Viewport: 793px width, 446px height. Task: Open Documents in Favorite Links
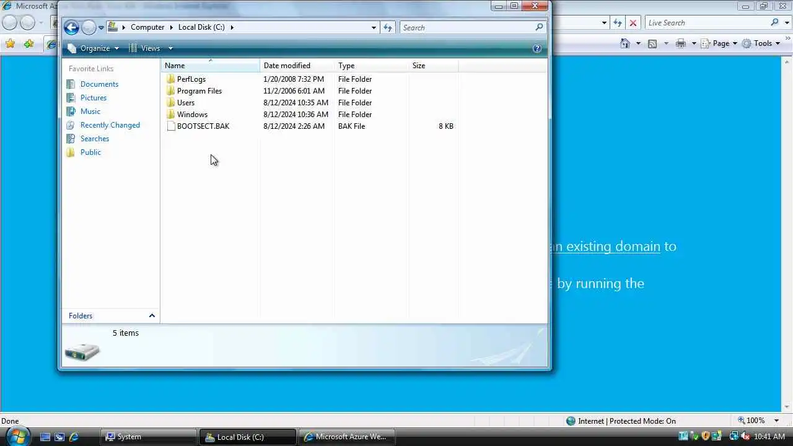(99, 84)
